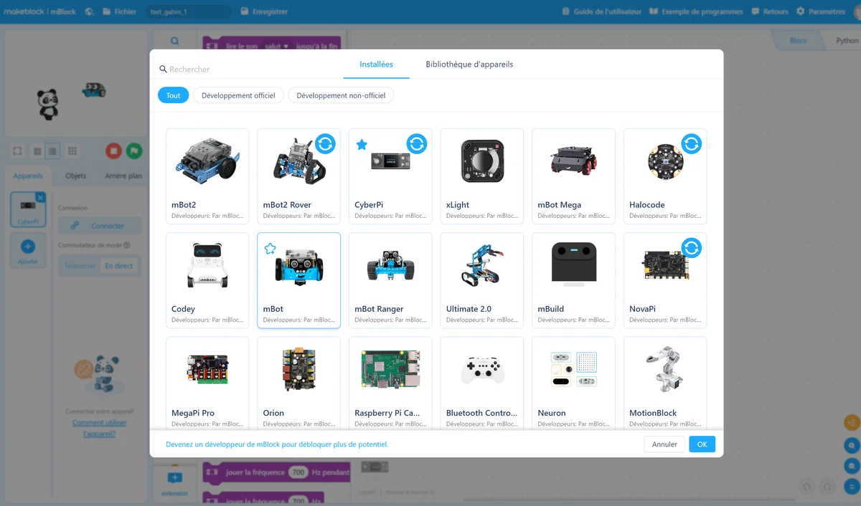This screenshot has height=506, width=861.
Task: Remove the CyberPi device with its X
Action: 40,197
